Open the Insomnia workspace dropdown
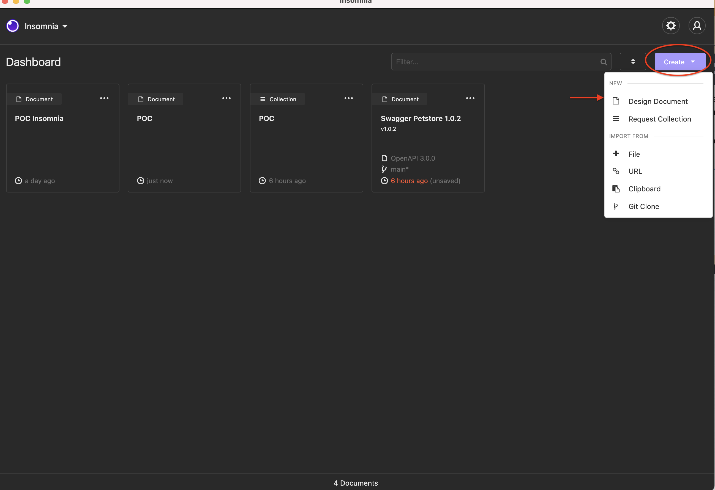This screenshot has width=715, height=490. click(x=45, y=26)
